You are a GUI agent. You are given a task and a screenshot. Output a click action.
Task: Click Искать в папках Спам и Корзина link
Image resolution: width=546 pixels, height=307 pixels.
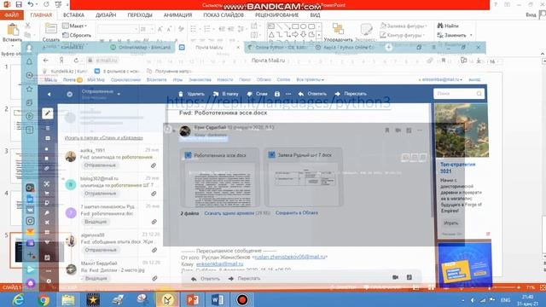(x=104, y=138)
